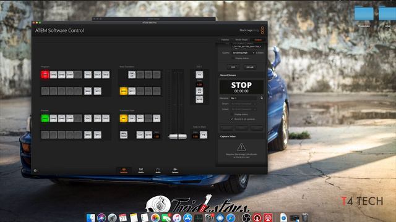The width and height of the screenshot is (396, 222).
Task: Select BARS in the Program section
Action: 88,91
